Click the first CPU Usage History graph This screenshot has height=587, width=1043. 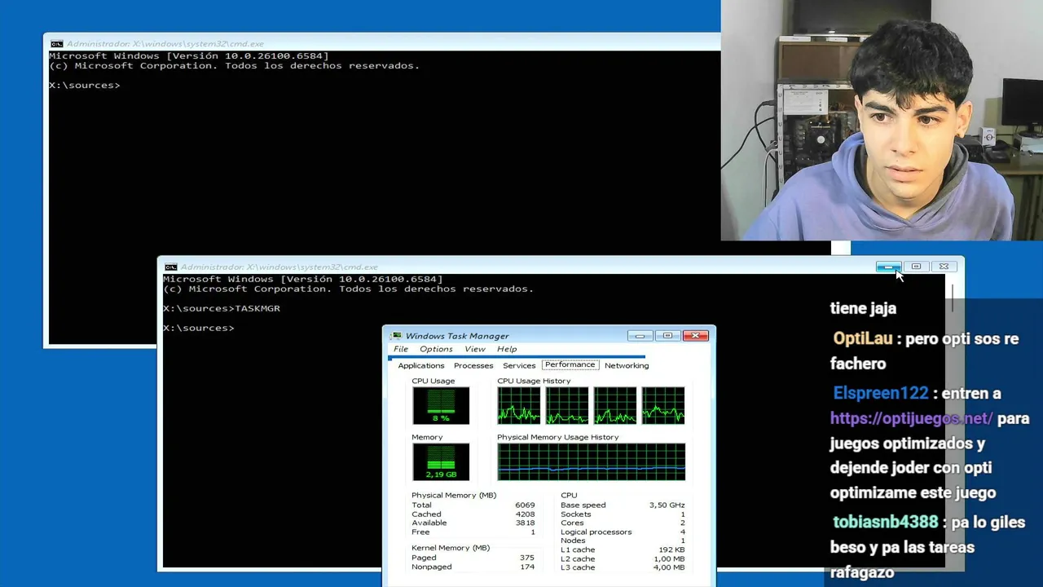[519, 405]
